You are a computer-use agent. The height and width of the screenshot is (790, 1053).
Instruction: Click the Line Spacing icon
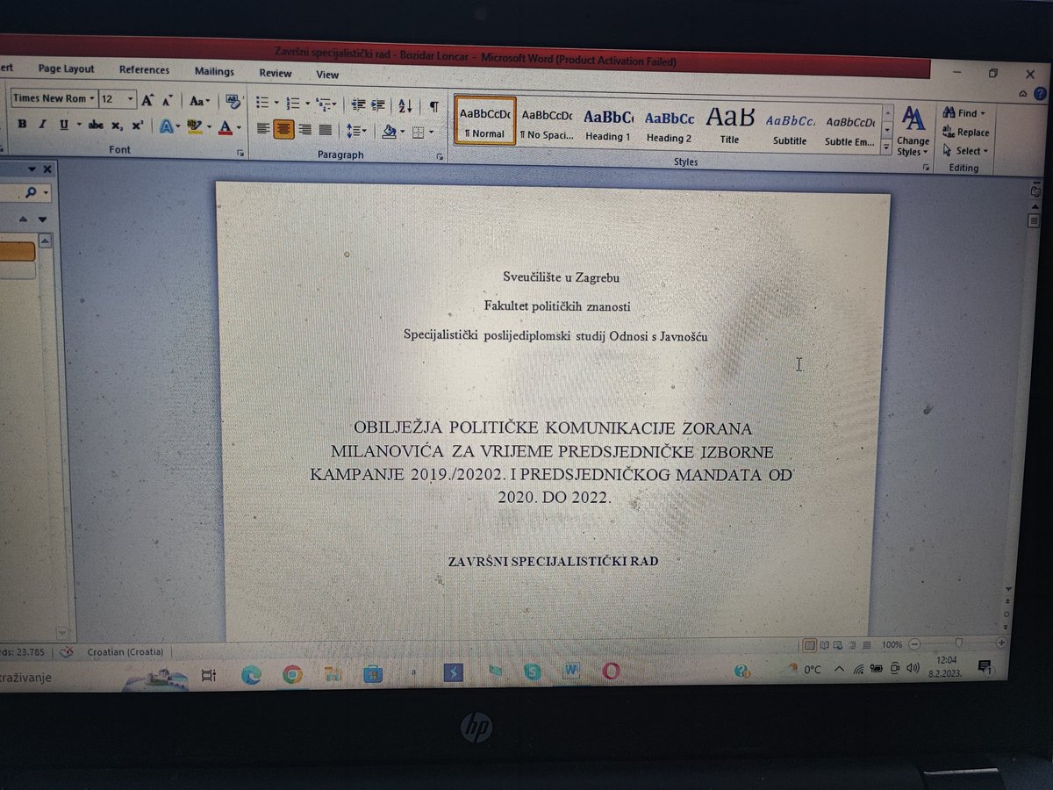coord(355,131)
